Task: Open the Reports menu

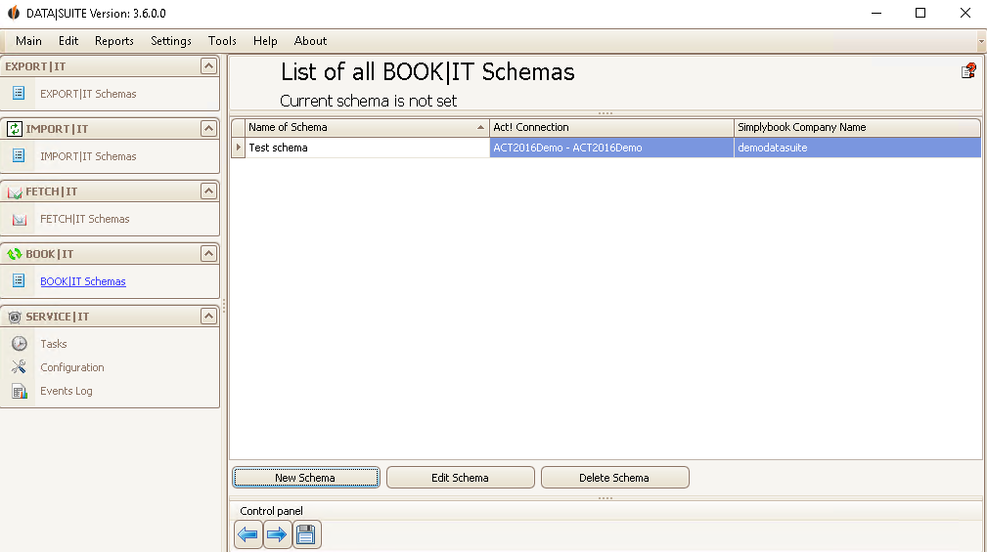Action: point(113,41)
